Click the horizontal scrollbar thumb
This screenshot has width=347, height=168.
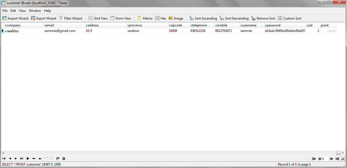(338, 153)
